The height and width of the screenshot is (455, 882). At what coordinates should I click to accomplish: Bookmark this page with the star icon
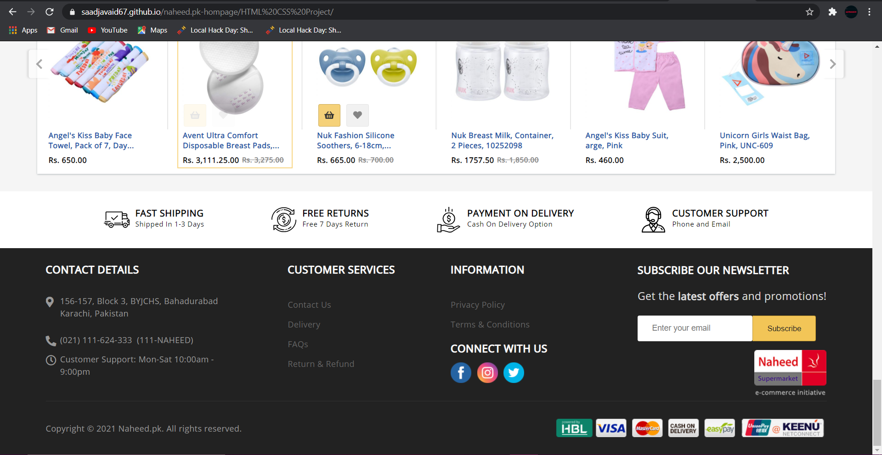point(809,12)
